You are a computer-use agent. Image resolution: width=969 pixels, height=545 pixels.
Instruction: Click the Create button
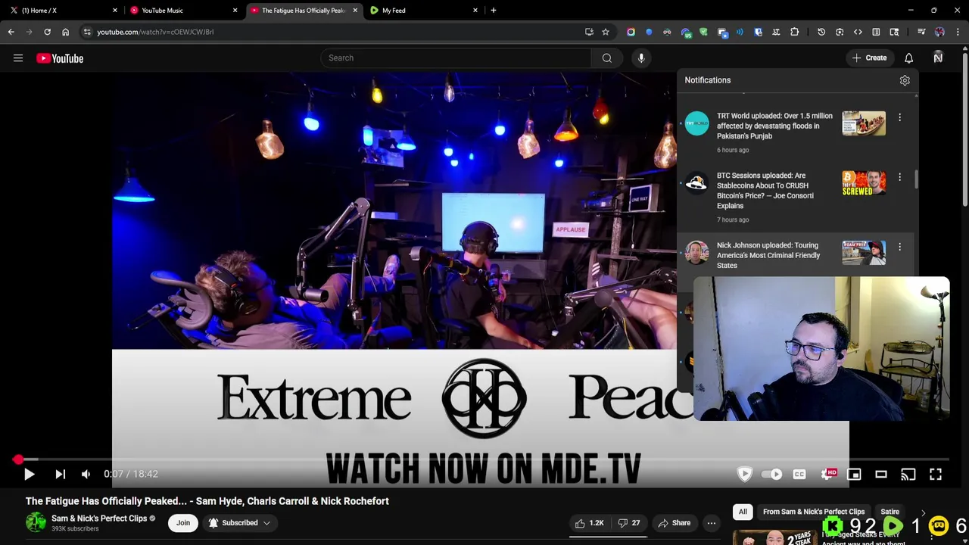tap(869, 58)
